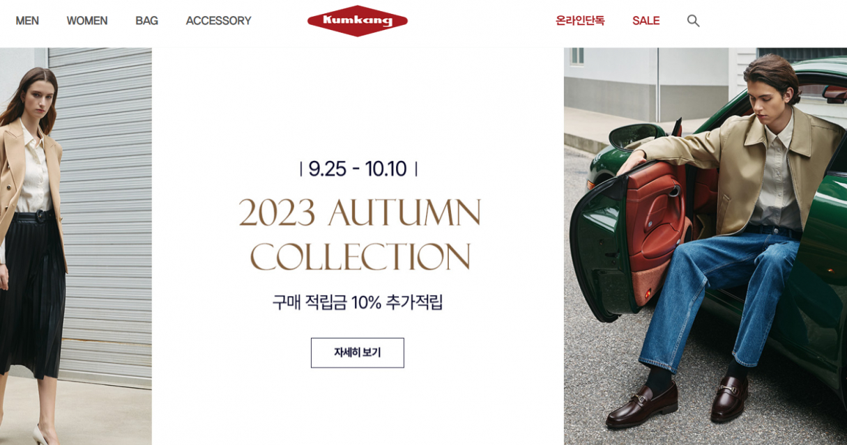Open the 온라인단독 link

coord(580,21)
